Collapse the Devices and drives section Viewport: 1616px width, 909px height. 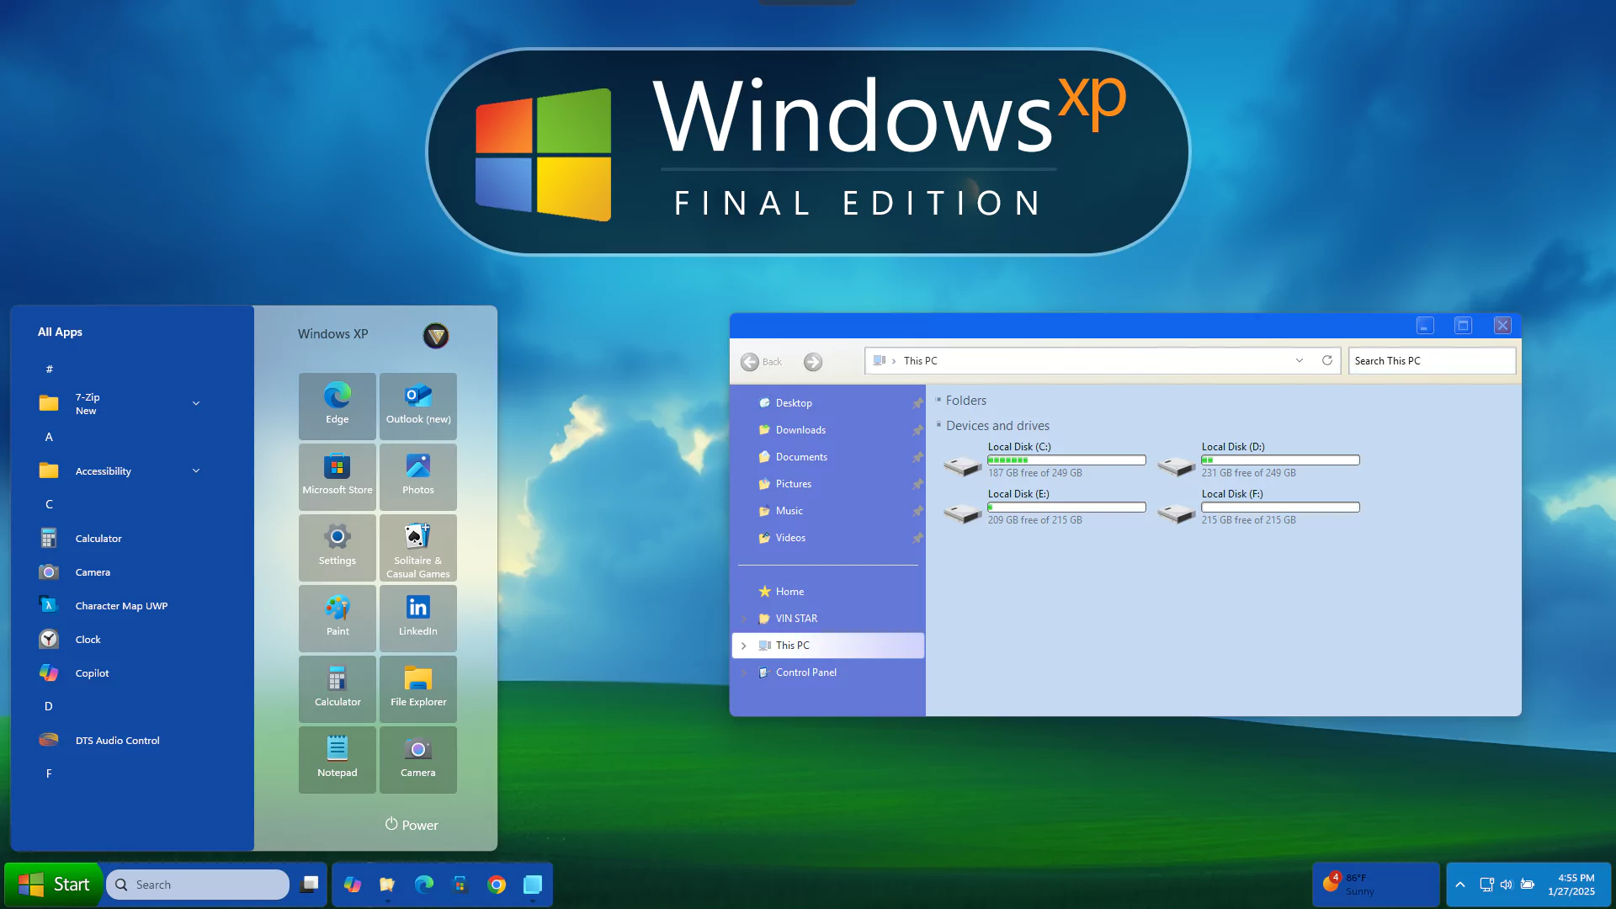pos(939,426)
